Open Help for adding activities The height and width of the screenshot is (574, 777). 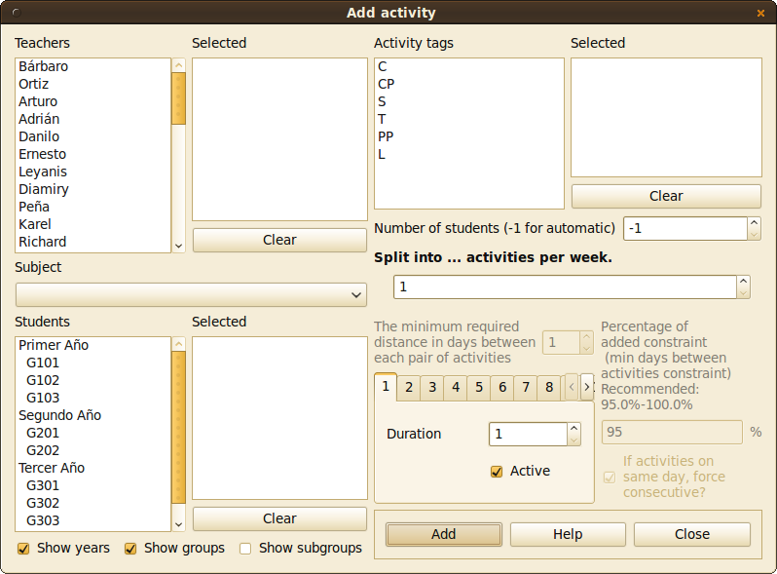pos(568,534)
